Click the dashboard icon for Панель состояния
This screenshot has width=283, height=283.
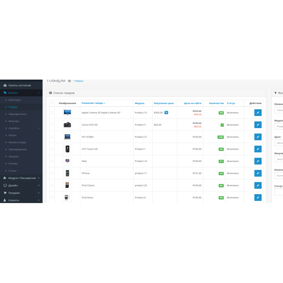tap(5, 85)
